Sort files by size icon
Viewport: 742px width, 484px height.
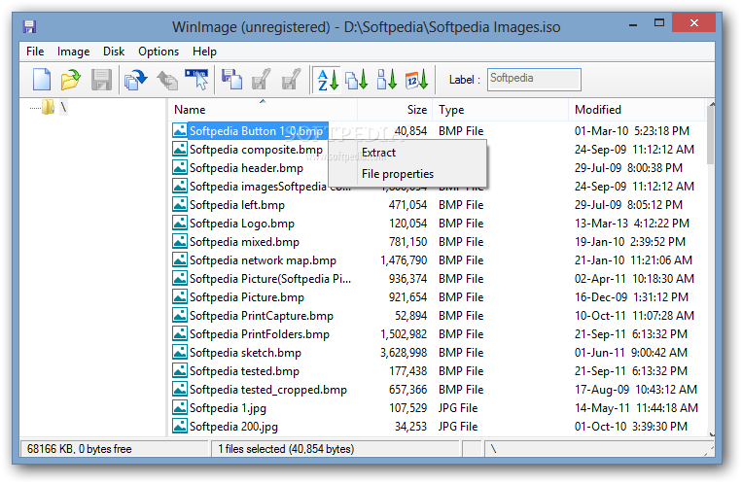coord(386,79)
